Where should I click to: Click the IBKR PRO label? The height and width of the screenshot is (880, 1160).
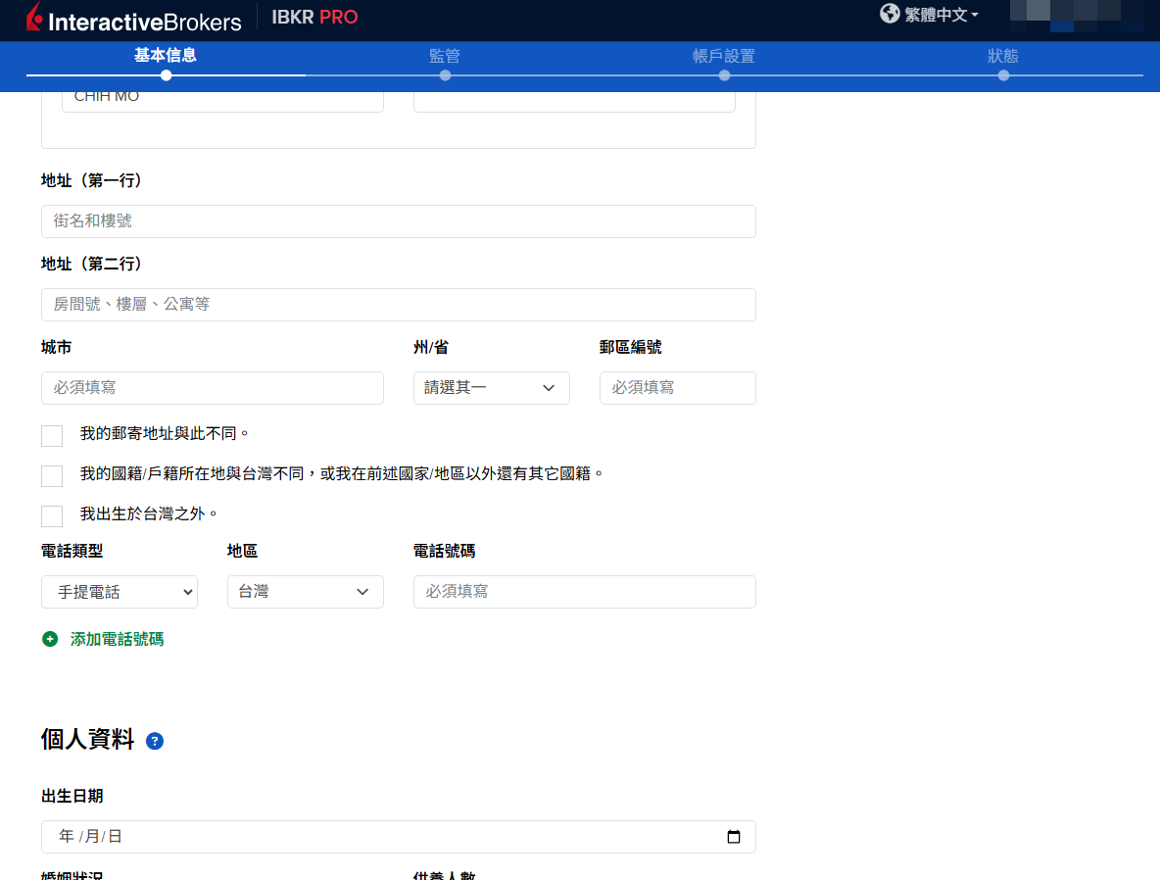(x=314, y=17)
